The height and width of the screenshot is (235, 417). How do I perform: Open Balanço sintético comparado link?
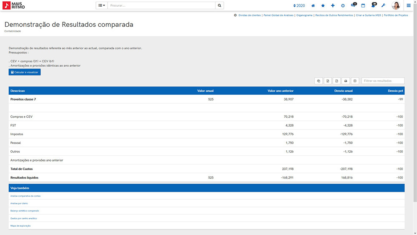click(x=25, y=211)
